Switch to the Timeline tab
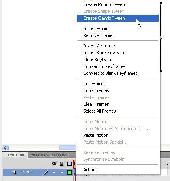The height and width of the screenshot is (181, 170). click(15, 155)
